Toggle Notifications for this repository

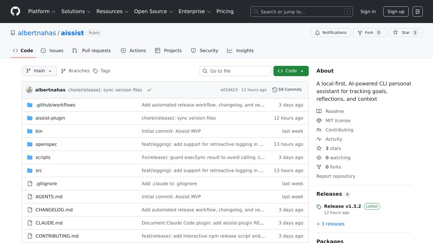(331, 33)
